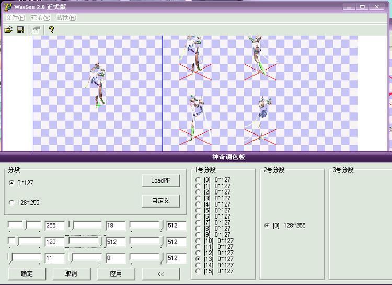Open the 文件(F) menu
This screenshot has width=392, height=285.
point(16,18)
